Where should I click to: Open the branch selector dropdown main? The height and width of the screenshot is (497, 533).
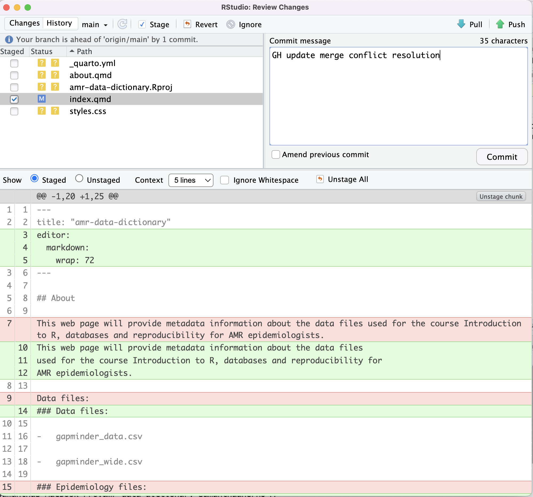94,24
